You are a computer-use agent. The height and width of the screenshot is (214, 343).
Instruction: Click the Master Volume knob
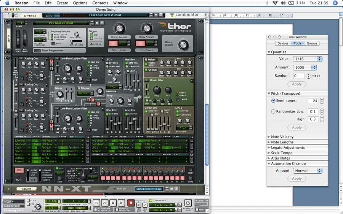click(x=183, y=45)
